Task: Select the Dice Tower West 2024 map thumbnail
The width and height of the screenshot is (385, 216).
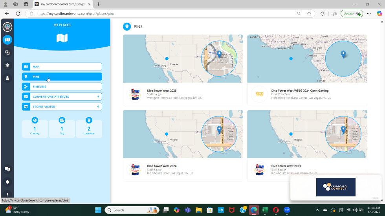Action: (x=183, y=134)
